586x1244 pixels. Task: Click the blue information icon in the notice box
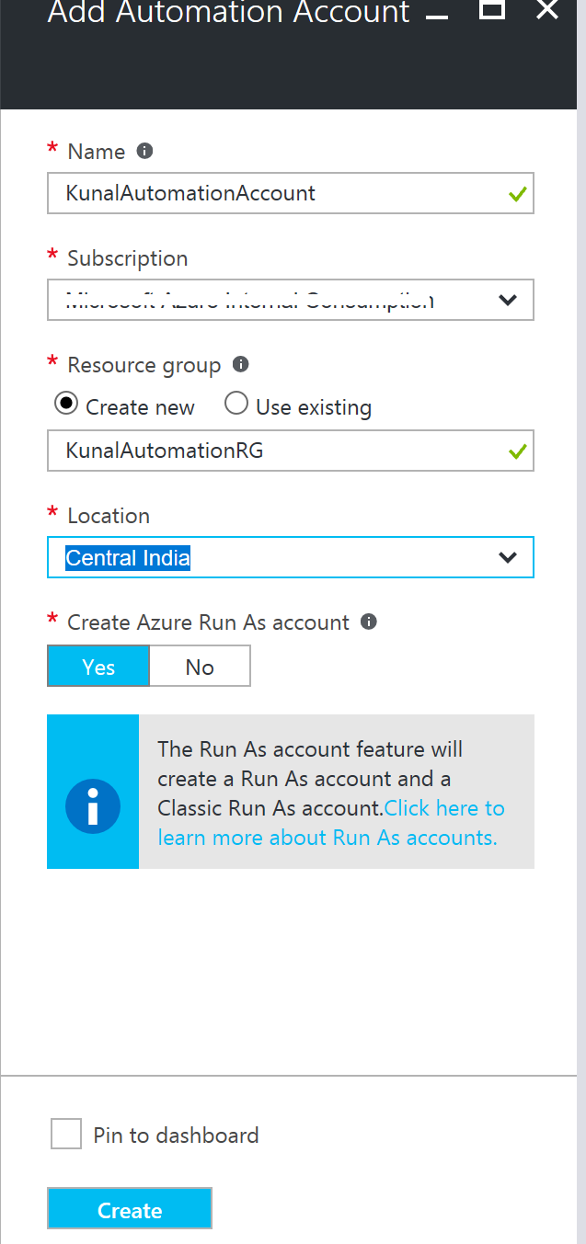pyautogui.click(x=92, y=805)
